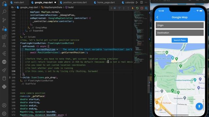Screen dimensions: 209x117
Task: Click the unsaved dot on google_map.dart tab
Action: (x=55, y=2)
